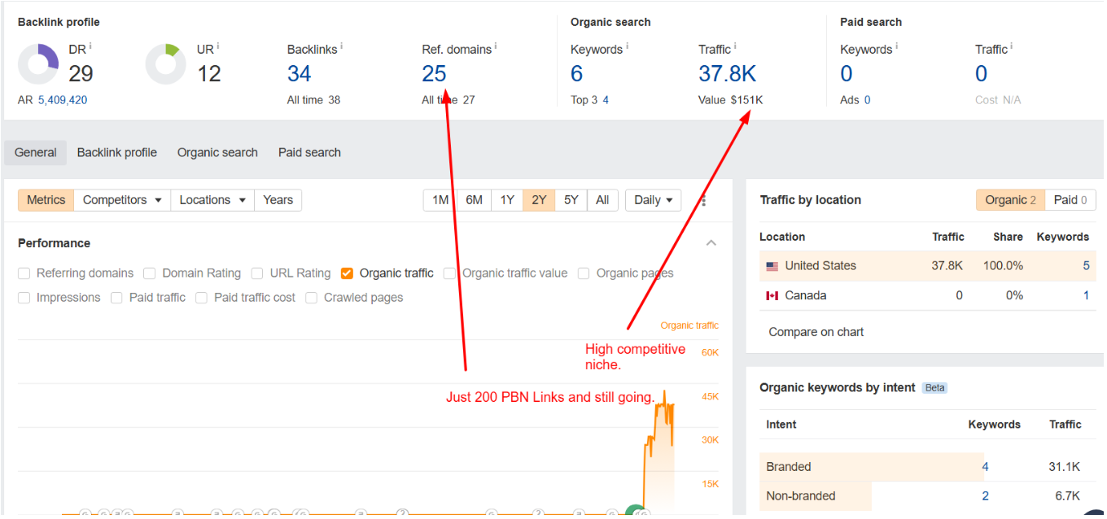Click the green marker on chart timeline
This screenshot has height=519, width=1107.
pos(635,512)
